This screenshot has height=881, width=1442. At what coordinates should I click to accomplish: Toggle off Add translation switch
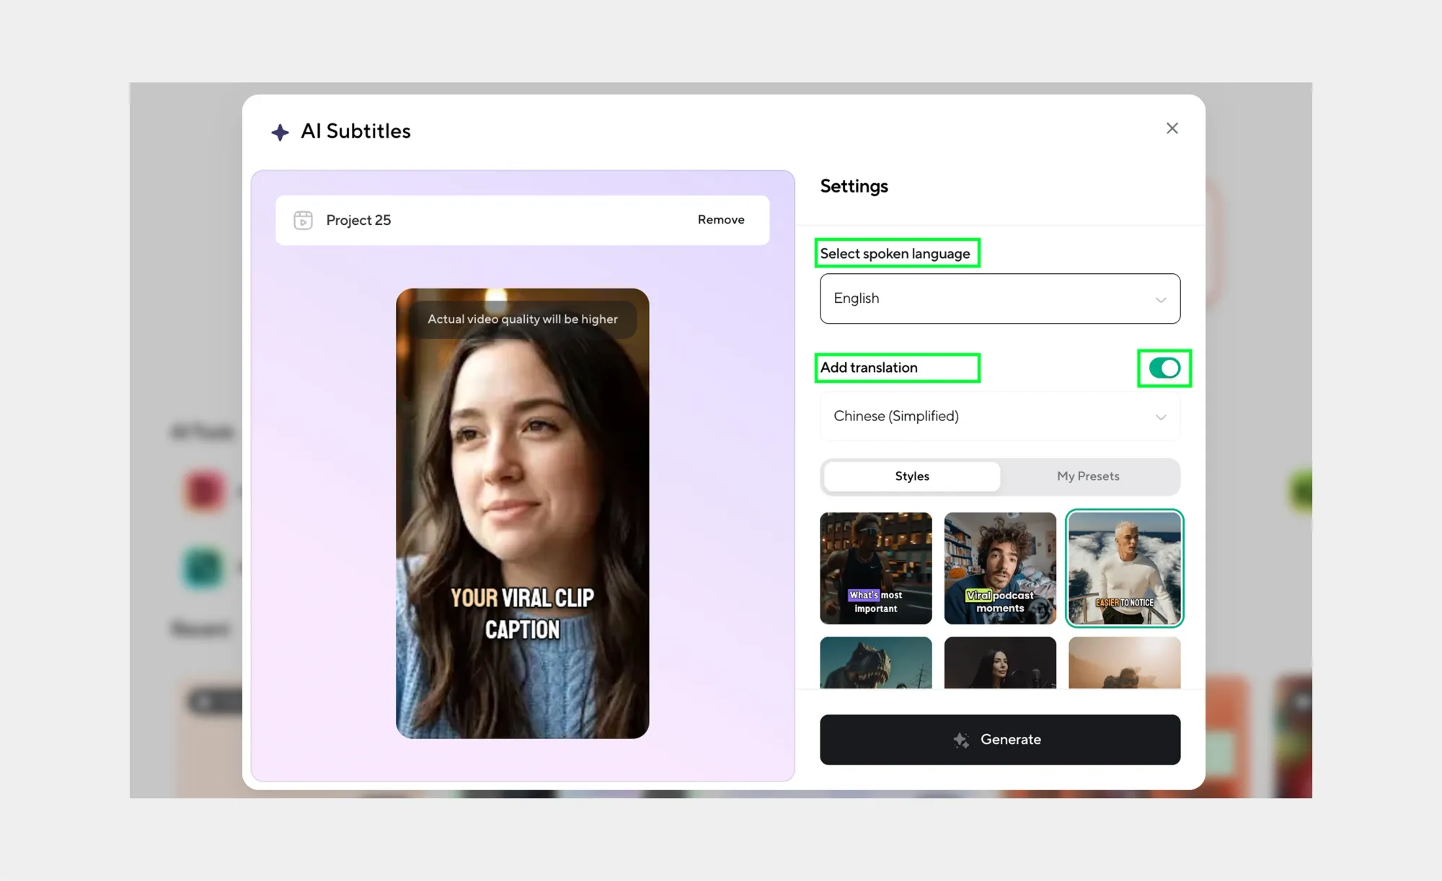tap(1164, 368)
